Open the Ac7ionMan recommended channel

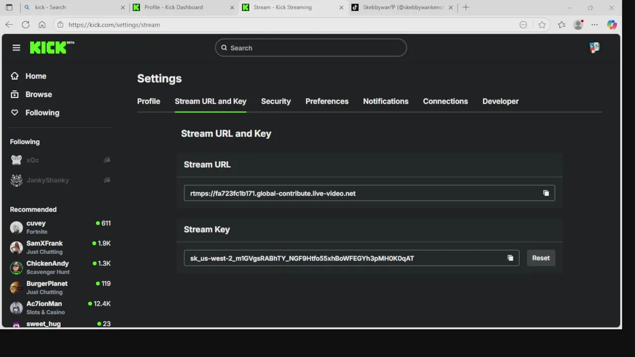click(x=61, y=308)
